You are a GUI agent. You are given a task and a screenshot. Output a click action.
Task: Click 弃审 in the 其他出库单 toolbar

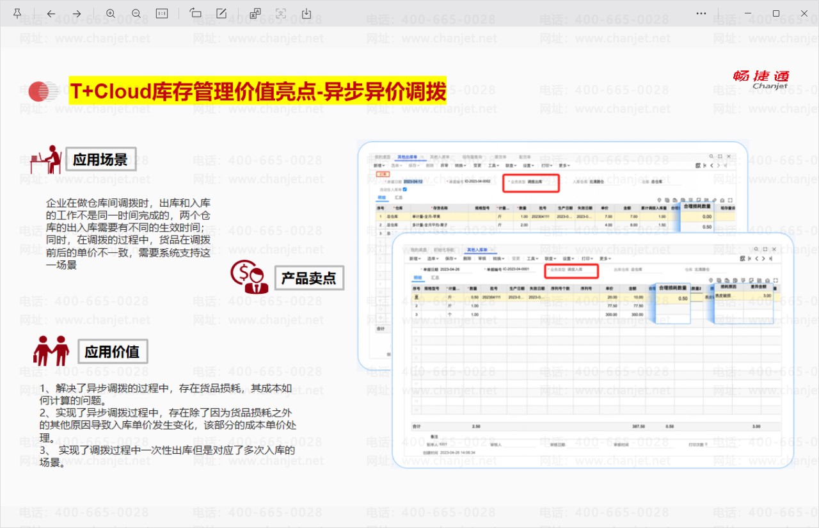444,165
